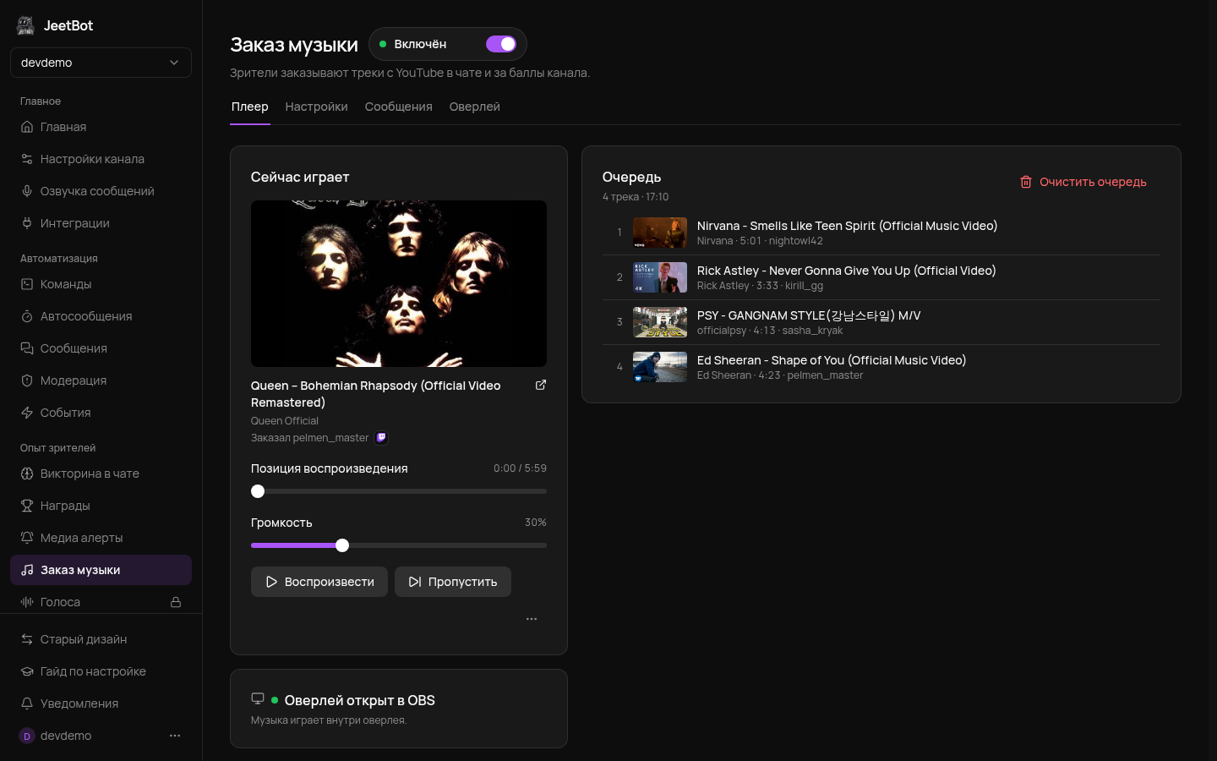Disable the Включён music request toggle

point(501,44)
